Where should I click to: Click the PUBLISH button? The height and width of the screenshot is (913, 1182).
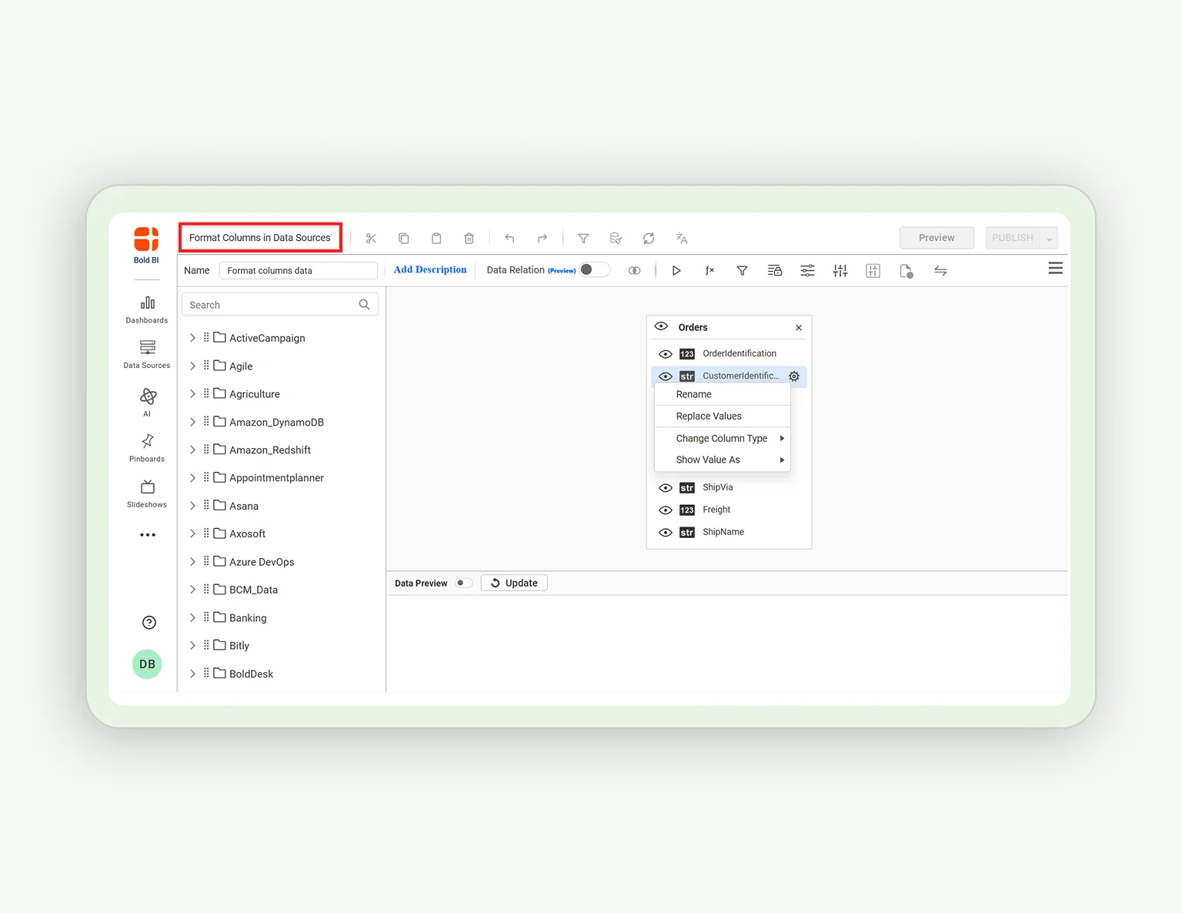point(1013,238)
